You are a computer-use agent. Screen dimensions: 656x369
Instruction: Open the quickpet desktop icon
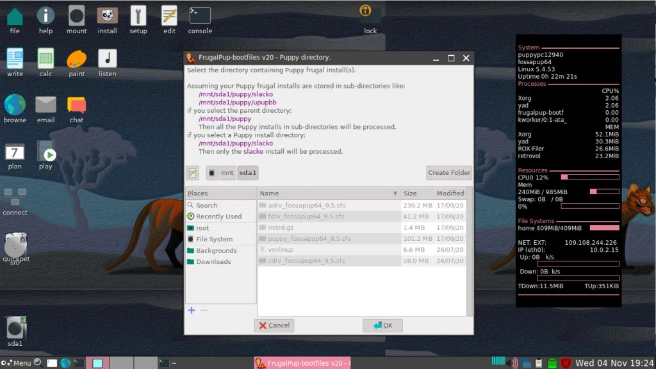point(16,249)
